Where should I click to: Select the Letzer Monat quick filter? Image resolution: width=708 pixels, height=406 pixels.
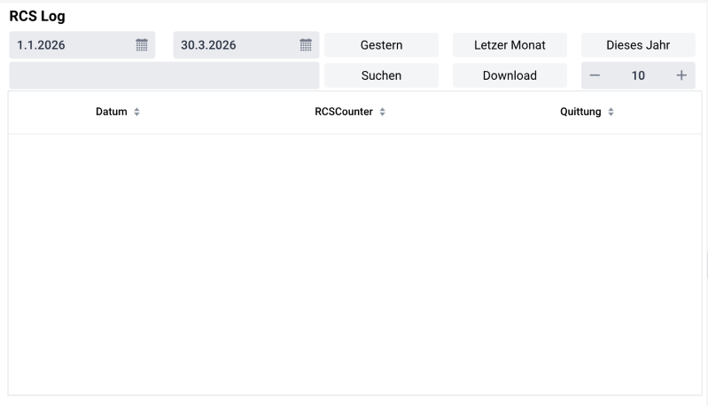[510, 45]
